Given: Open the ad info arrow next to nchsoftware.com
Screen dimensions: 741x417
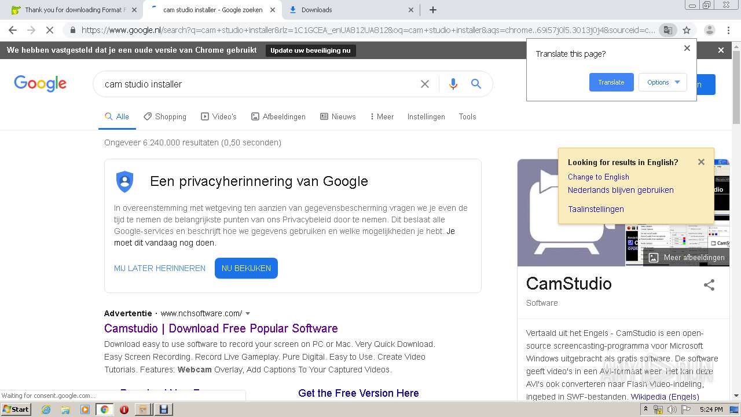Looking at the screenshot, I should [x=248, y=314].
